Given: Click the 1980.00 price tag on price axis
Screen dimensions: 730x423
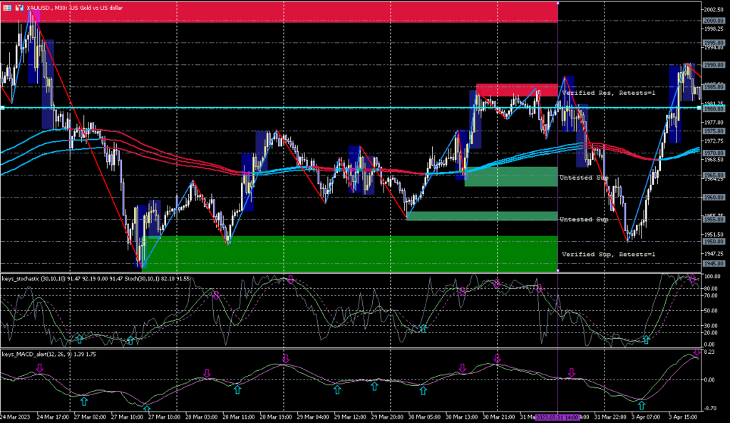Looking at the screenshot, I should (x=714, y=109).
